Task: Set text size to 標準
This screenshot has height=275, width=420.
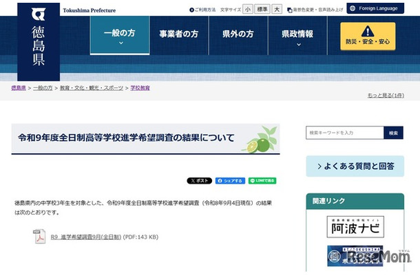Action: point(262,10)
